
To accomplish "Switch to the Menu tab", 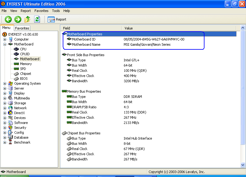I will coord(6,28).
